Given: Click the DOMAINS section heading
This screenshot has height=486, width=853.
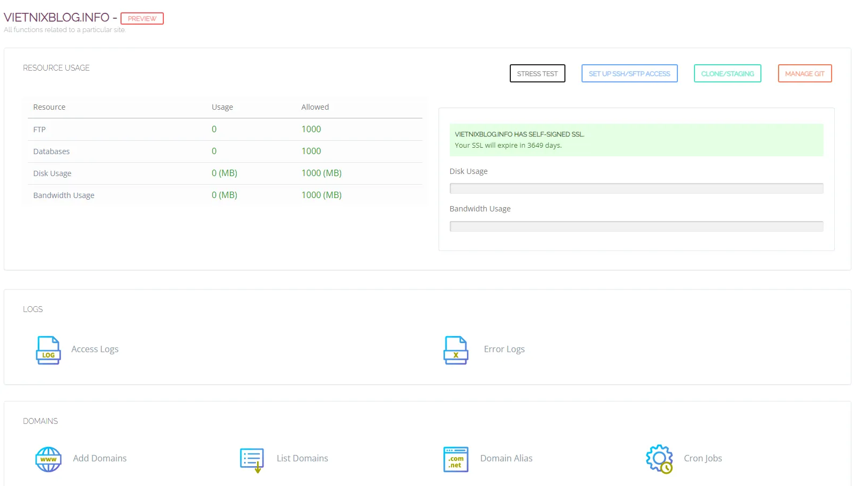Looking at the screenshot, I should [x=40, y=421].
